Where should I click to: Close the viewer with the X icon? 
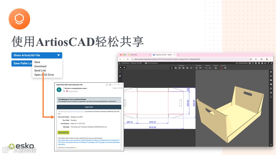[x=271, y=63]
